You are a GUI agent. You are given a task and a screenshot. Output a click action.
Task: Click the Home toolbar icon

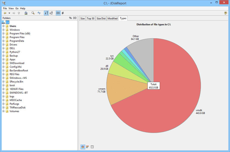[x=26, y=13]
